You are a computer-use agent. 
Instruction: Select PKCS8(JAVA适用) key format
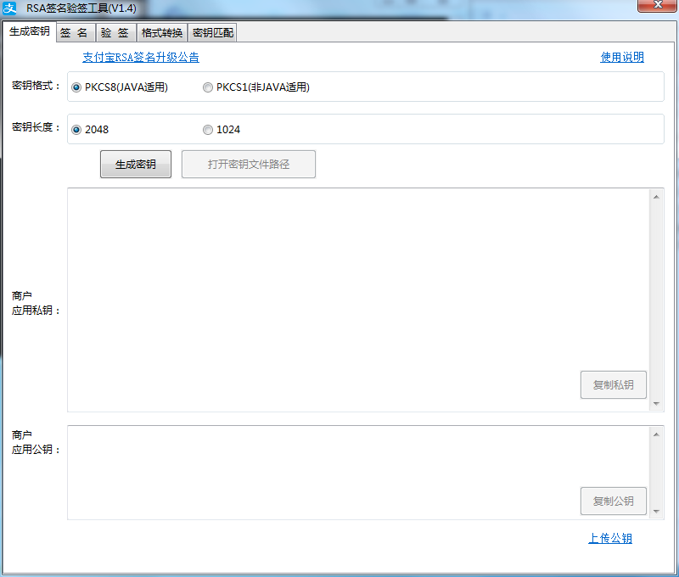click(x=76, y=87)
